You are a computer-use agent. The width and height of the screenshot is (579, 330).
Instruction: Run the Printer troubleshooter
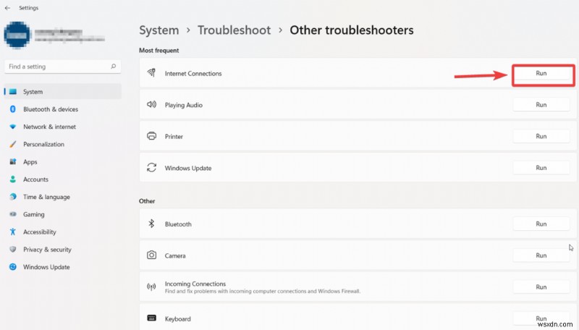coord(541,136)
